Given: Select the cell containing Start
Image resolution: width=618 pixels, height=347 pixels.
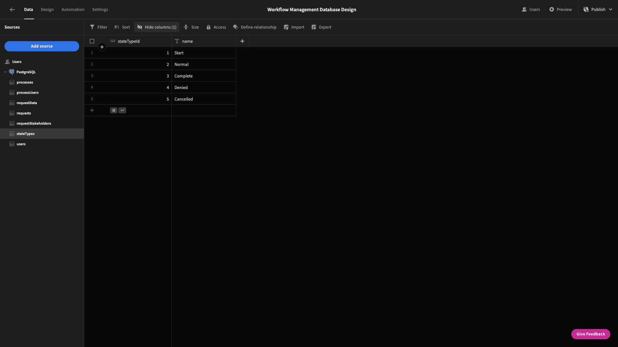Looking at the screenshot, I should click(x=204, y=53).
